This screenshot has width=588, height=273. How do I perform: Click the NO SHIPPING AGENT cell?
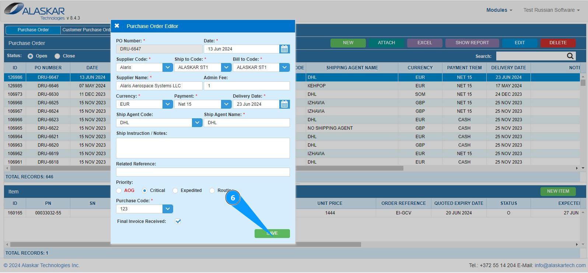(x=352, y=128)
